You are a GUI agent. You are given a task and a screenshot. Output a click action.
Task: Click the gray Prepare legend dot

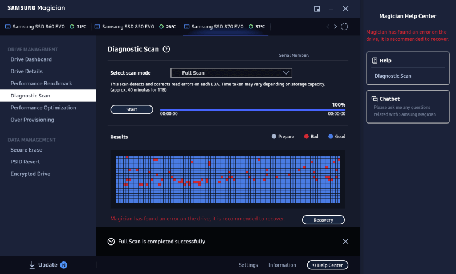tap(274, 137)
